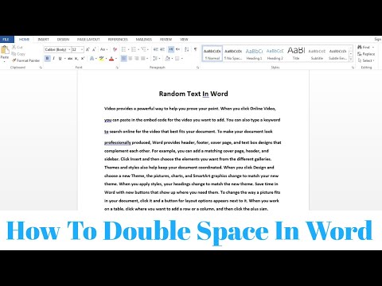The image size is (382, 286).
Task: Apply the Title style
Action: 296,54
